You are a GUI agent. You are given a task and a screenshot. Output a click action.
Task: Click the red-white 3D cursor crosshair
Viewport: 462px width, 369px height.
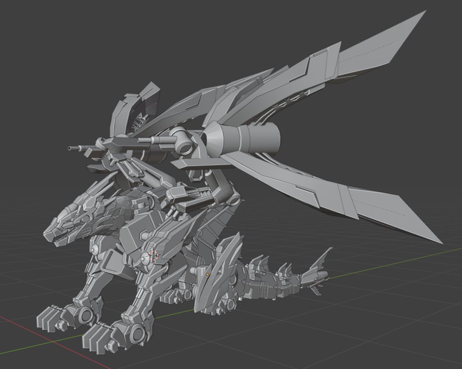(x=153, y=256)
